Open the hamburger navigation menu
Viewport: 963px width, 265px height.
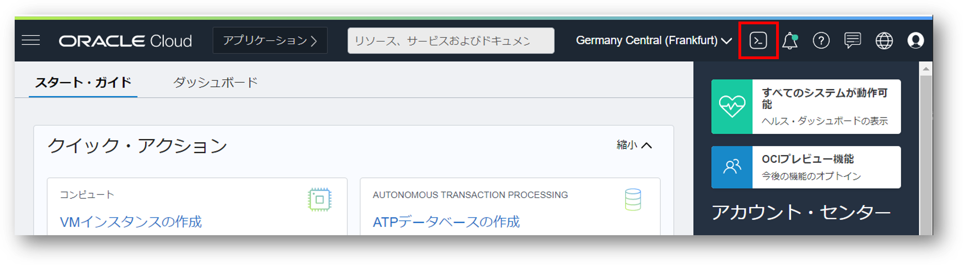[x=31, y=41]
